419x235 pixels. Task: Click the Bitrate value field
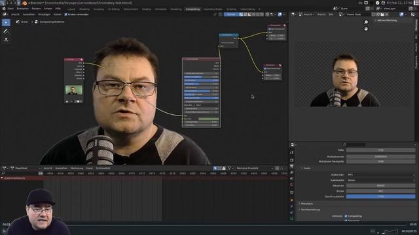coord(381,191)
